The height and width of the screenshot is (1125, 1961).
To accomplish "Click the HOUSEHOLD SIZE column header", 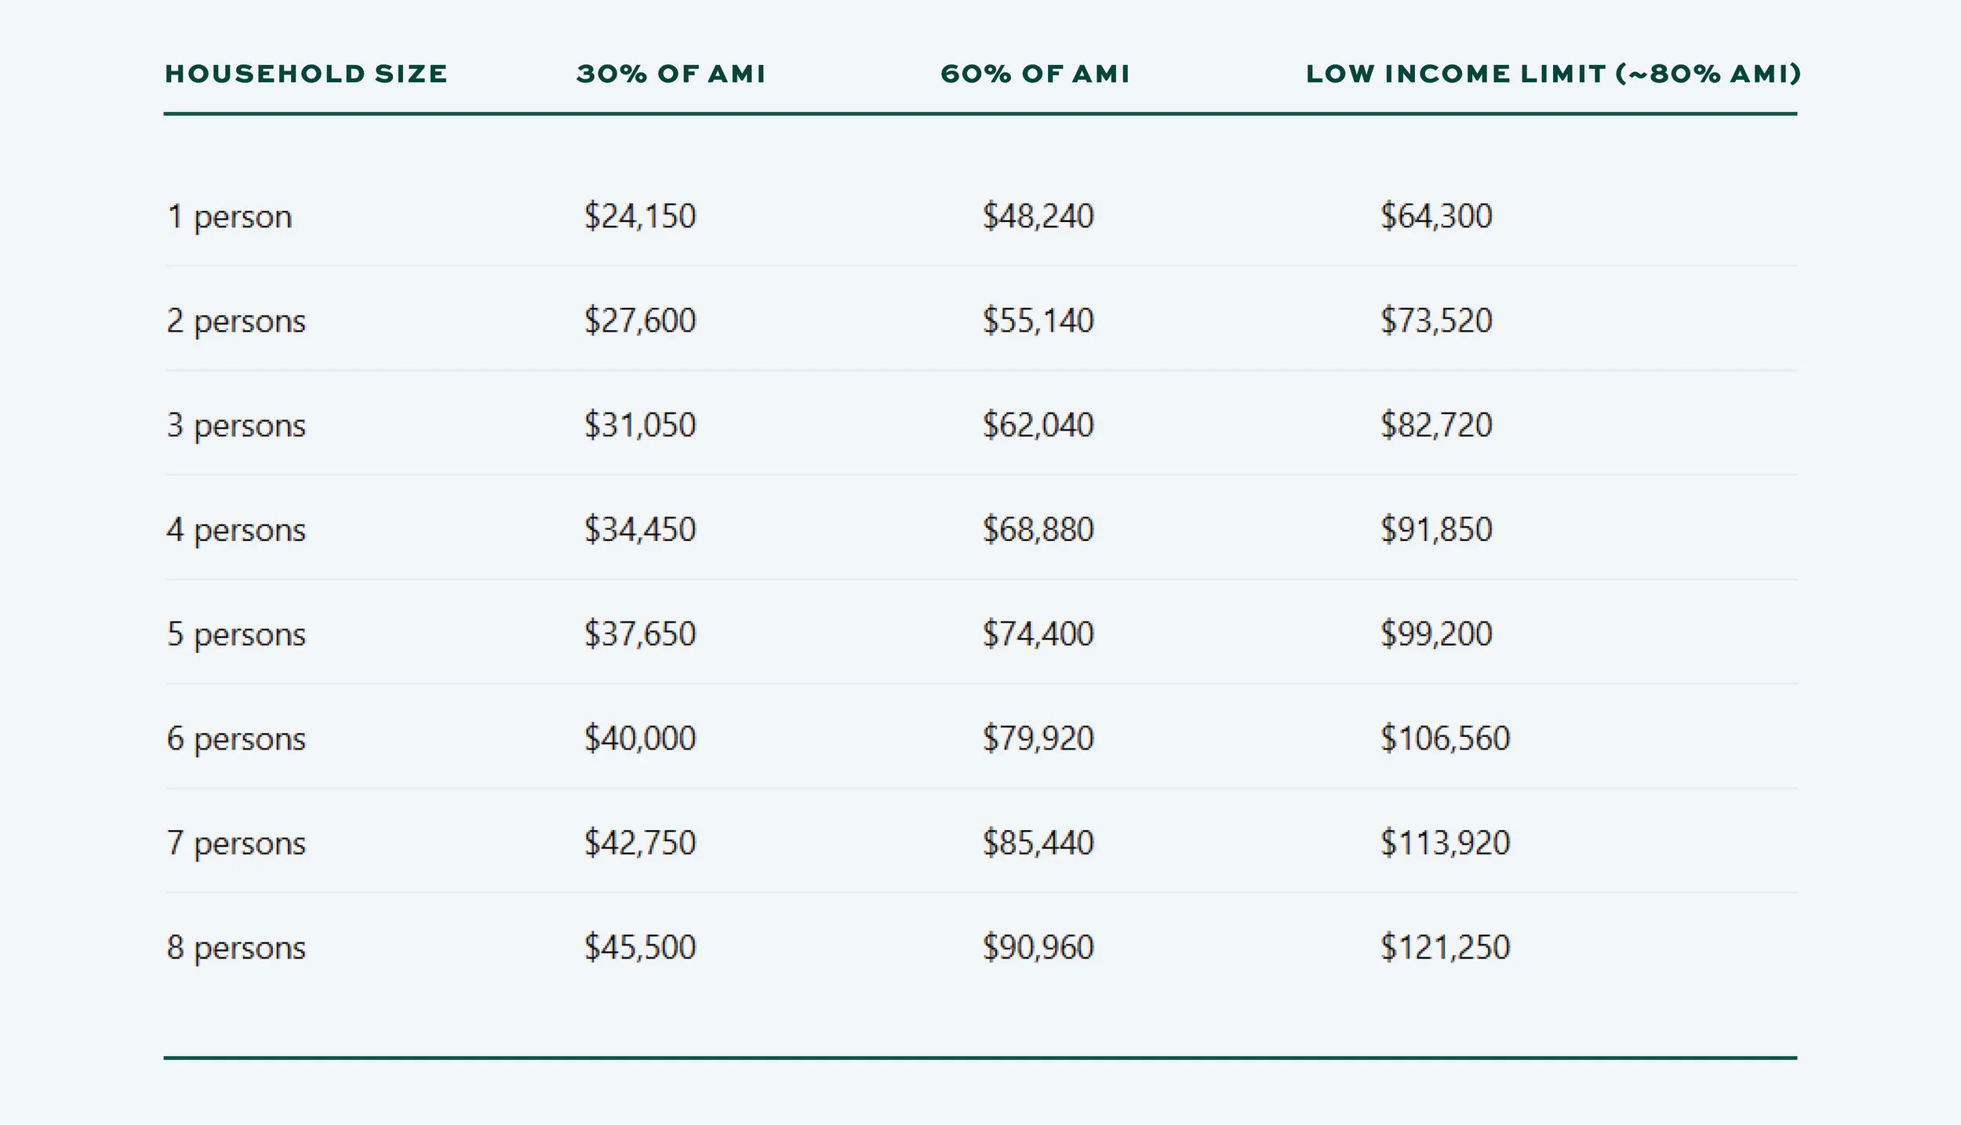I will click(x=306, y=74).
